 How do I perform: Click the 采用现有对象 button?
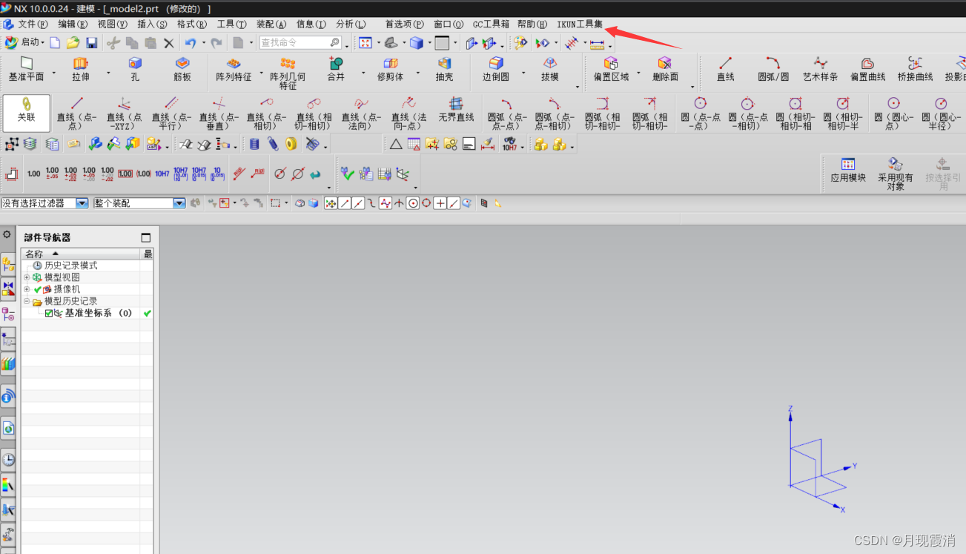(896, 174)
